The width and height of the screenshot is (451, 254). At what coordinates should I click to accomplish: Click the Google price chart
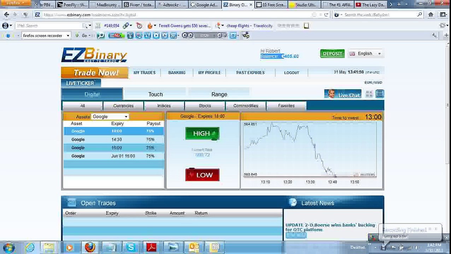pos(310,149)
